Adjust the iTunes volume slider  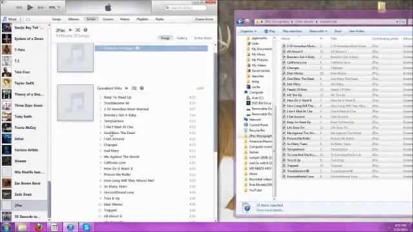[x=54, y=8]
